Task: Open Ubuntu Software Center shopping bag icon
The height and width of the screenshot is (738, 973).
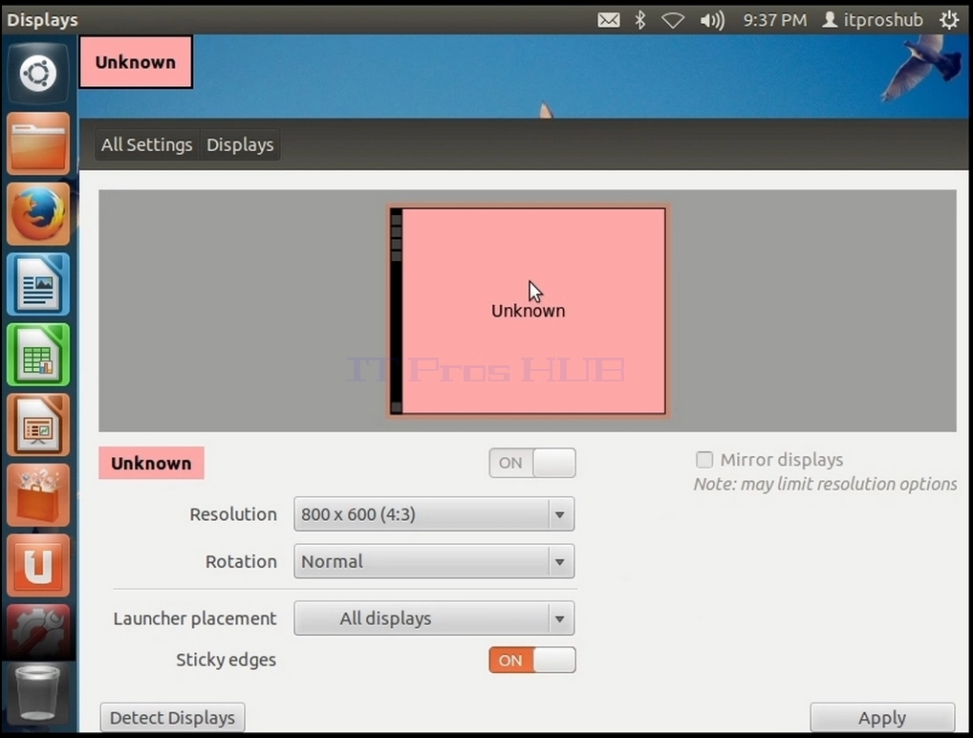Action: point(38,495)
